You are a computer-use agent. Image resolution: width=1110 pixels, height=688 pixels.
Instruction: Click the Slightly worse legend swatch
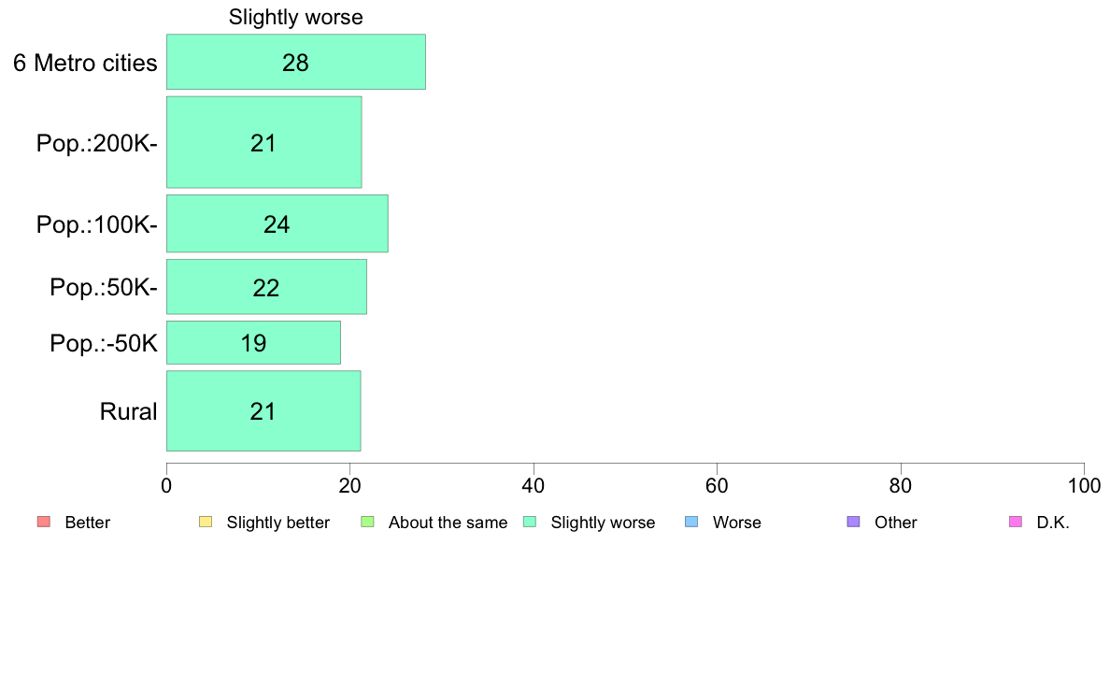(530, 522)
